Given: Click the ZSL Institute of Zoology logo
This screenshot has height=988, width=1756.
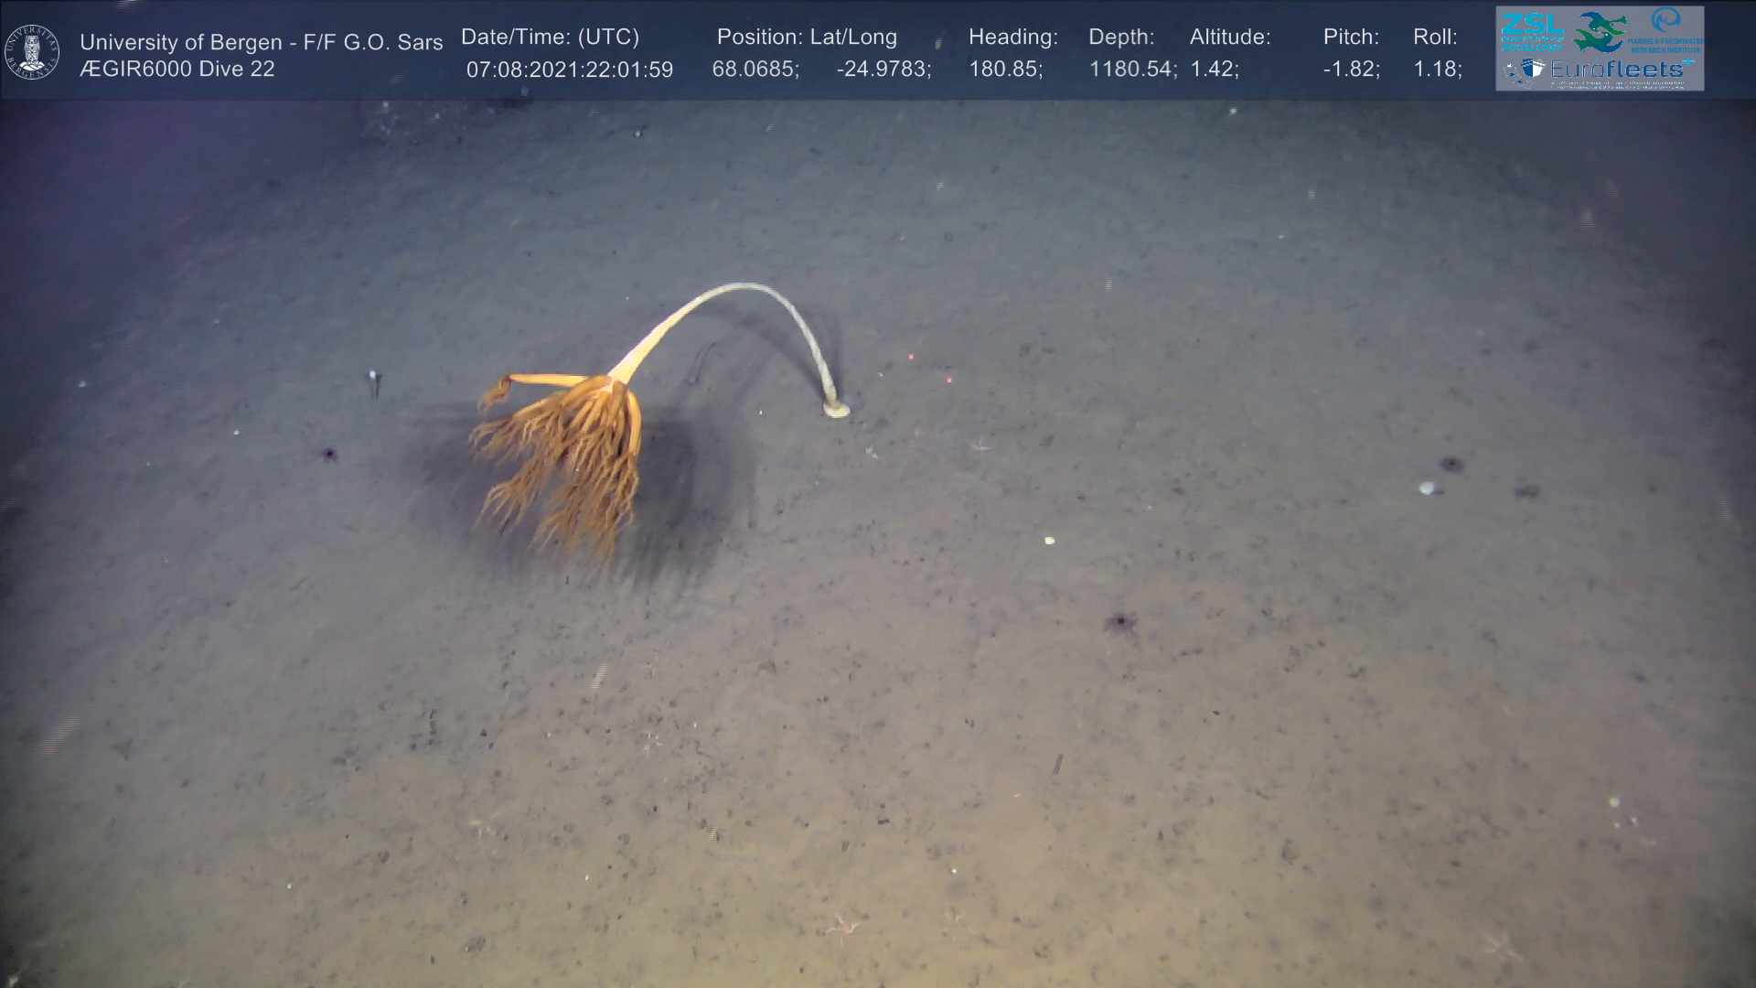Looking at the screenshot, I should click(1532, 31).
